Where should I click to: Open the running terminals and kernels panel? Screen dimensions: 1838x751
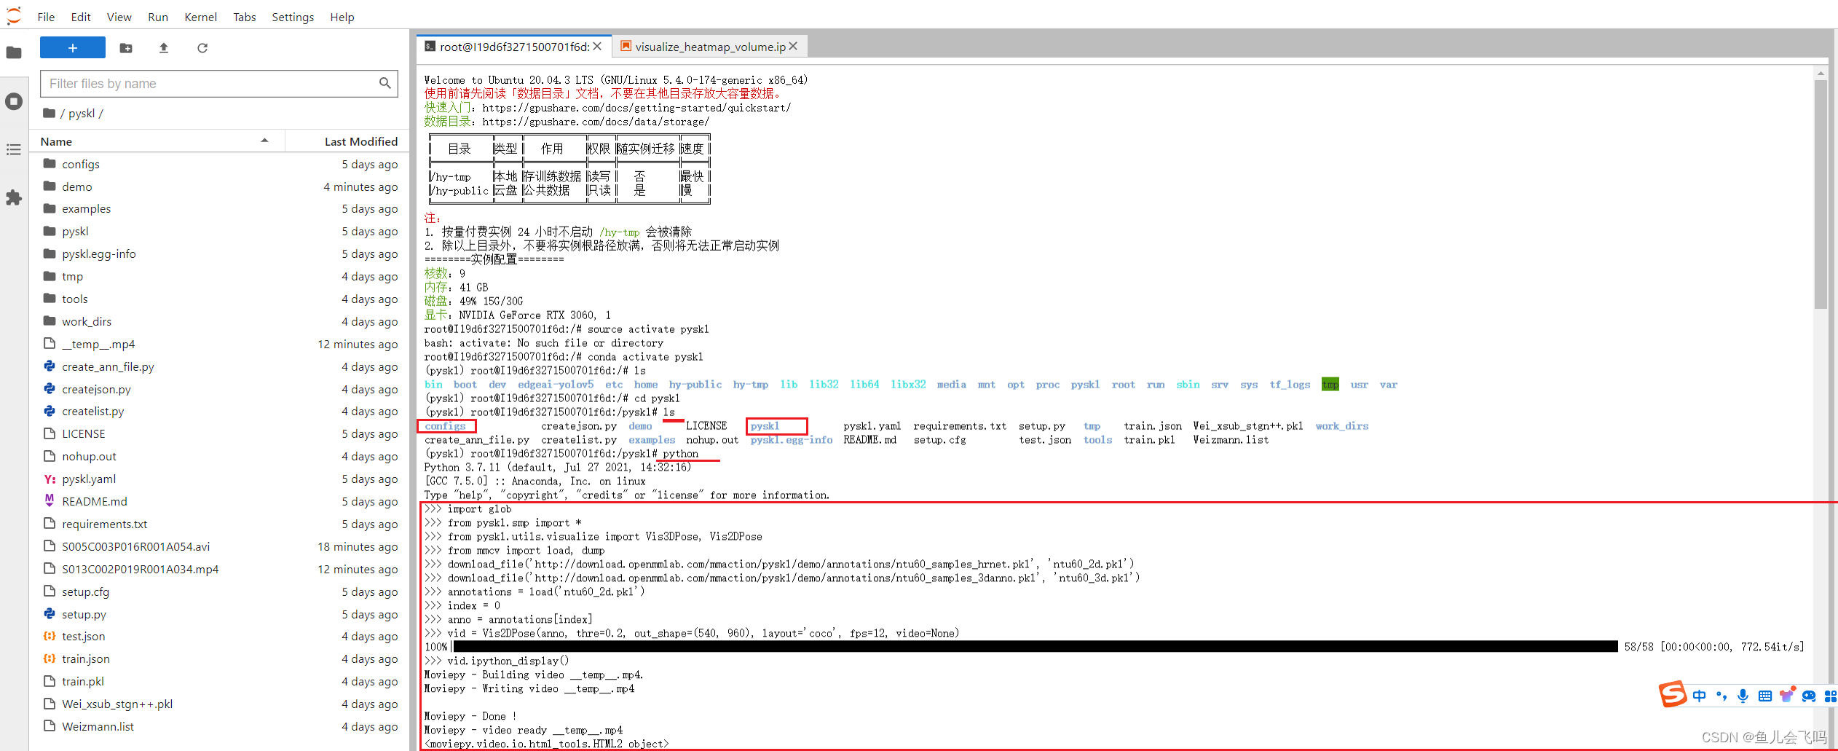coord(14,101)
